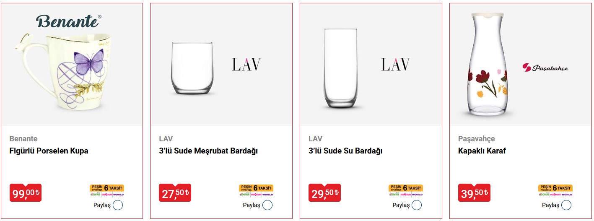This screenshot has width=594, height=221.
Task: Click LAV logo beside the short glass
Action: (246, 65)
